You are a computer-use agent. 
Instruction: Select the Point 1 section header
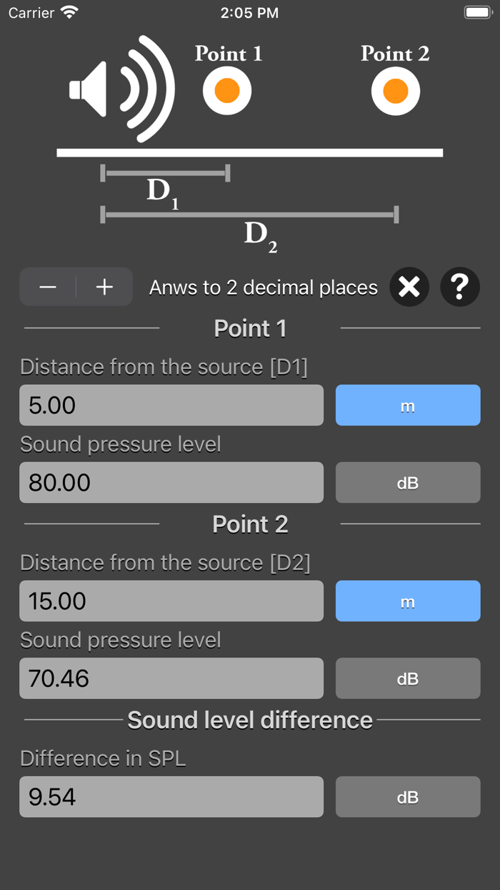click(x=250, y=328)
